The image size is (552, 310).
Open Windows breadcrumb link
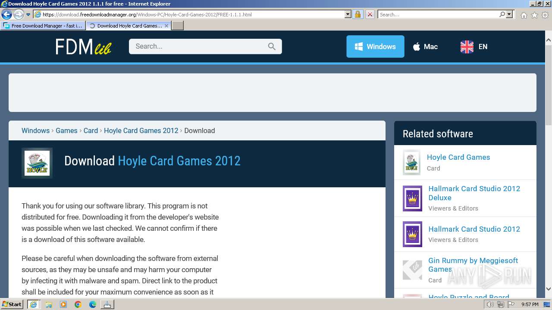(x=35, y=130)
